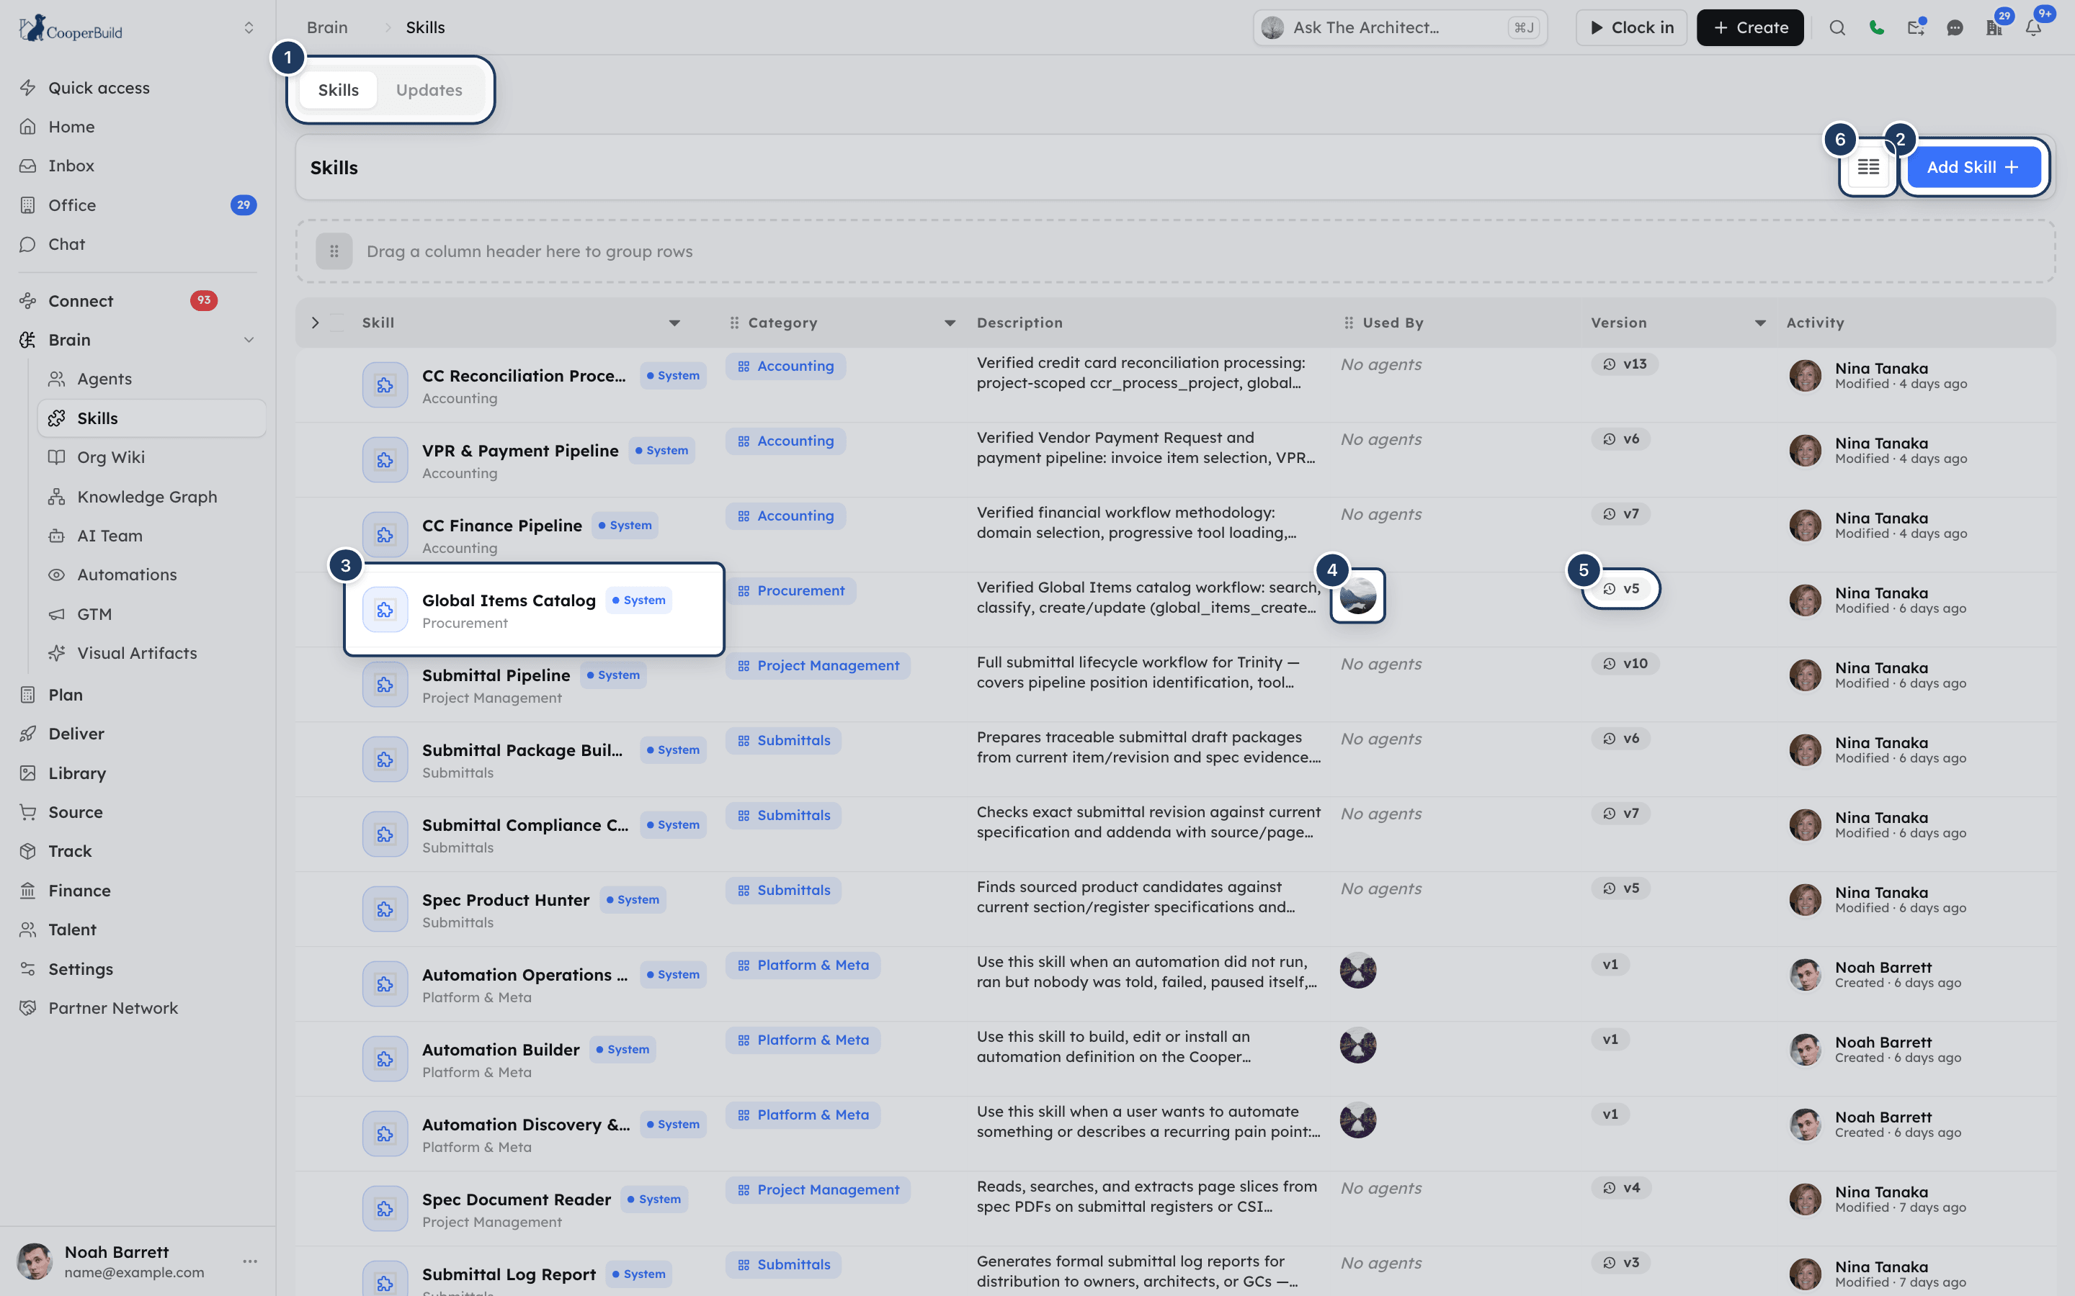Open Visual Artifacts in the sidebar
This screenshot has width=2075, height=1296.
[137, 652]
